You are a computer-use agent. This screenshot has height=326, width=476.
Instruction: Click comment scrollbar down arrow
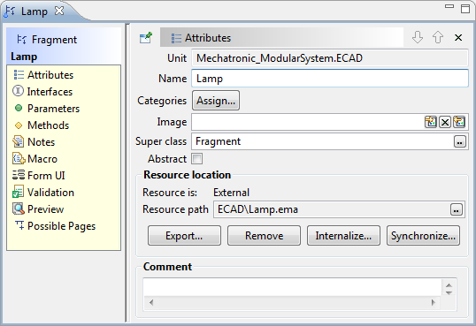(449, 292)
